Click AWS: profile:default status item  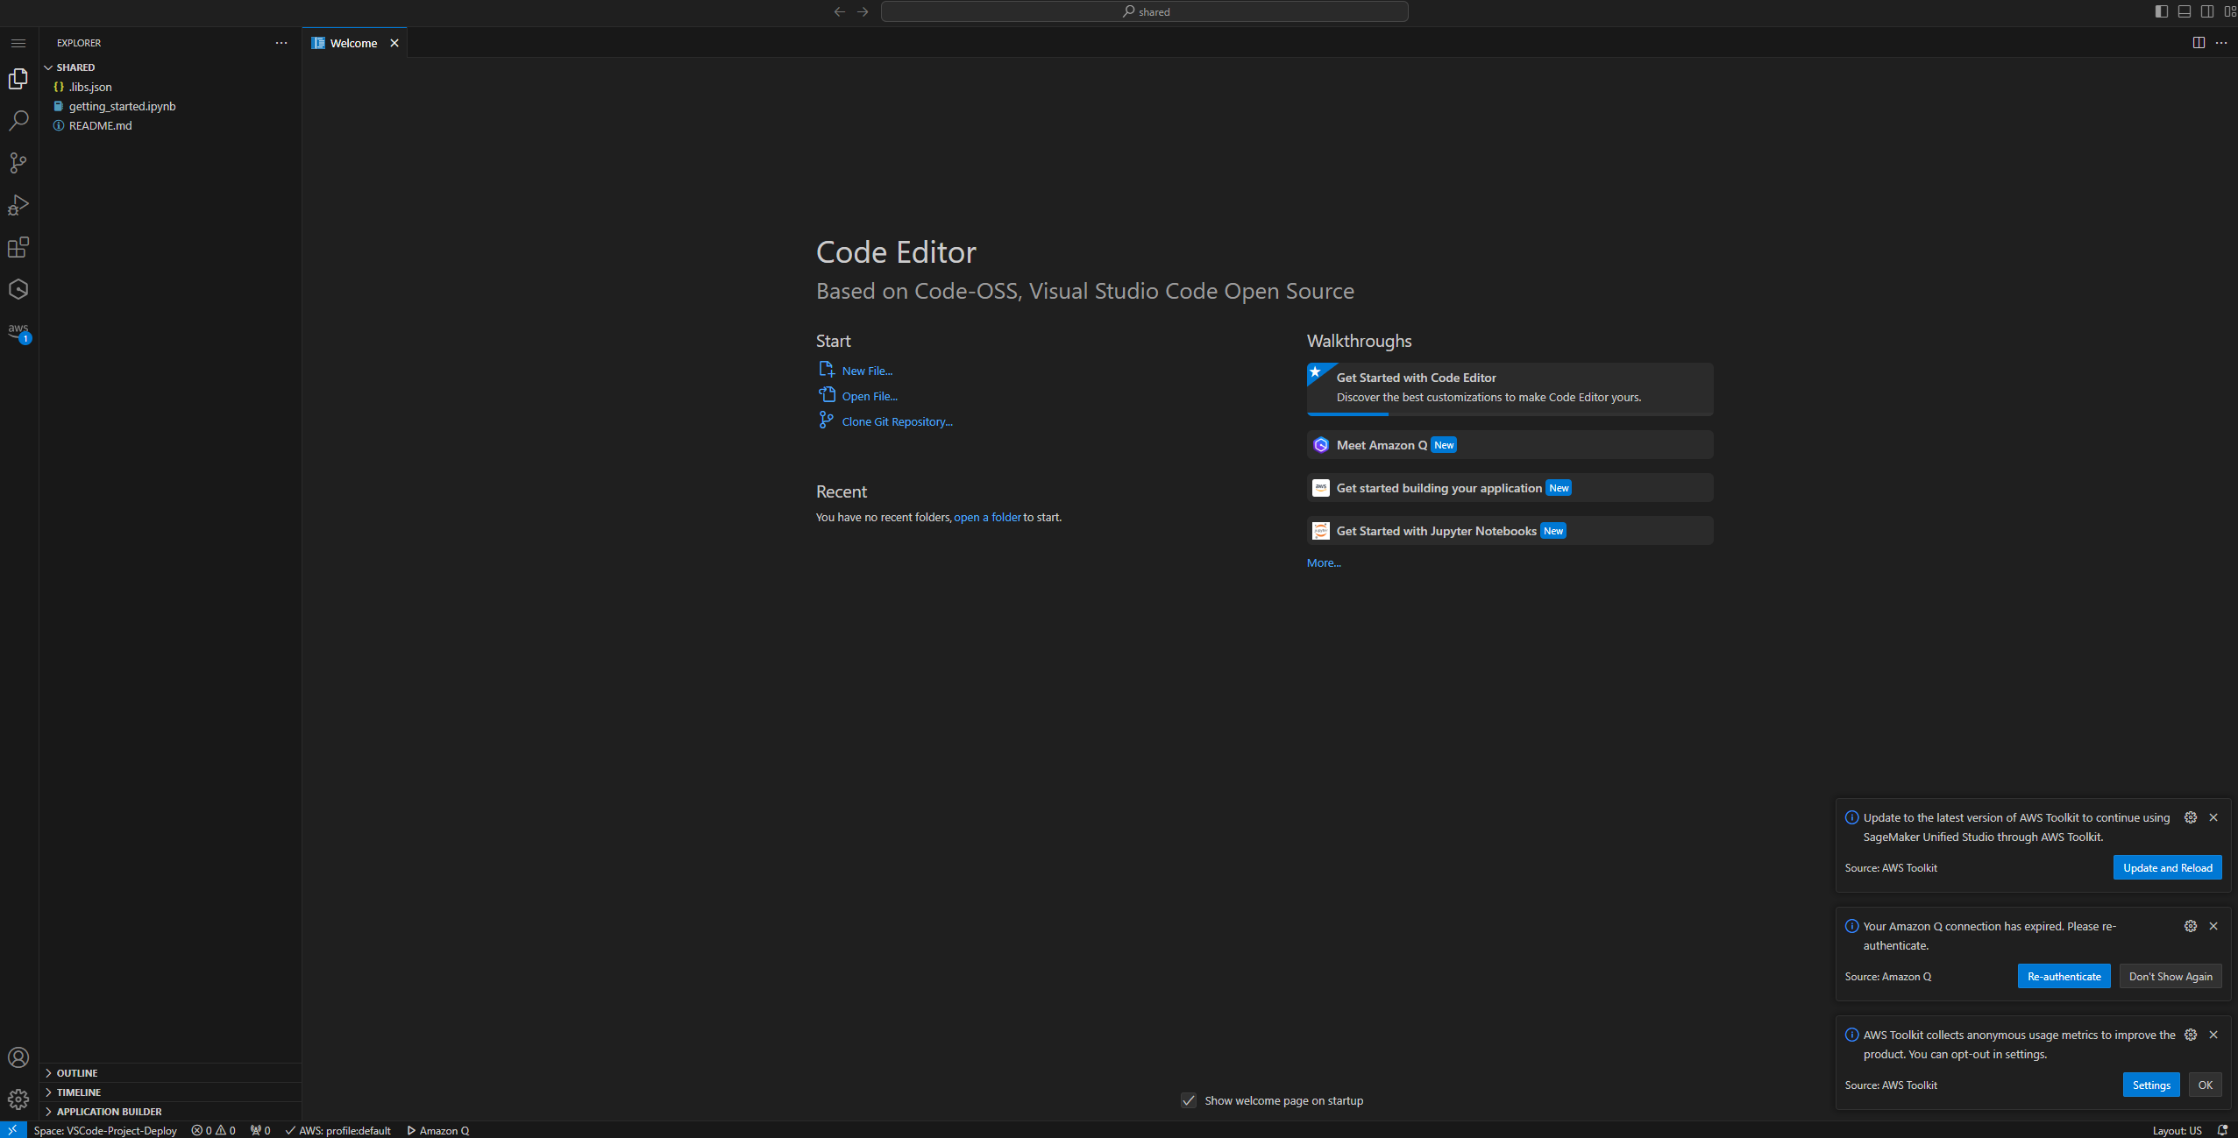pos(337,1130)
